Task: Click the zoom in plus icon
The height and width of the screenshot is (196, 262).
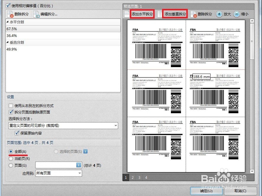Action: pos(219,14)
